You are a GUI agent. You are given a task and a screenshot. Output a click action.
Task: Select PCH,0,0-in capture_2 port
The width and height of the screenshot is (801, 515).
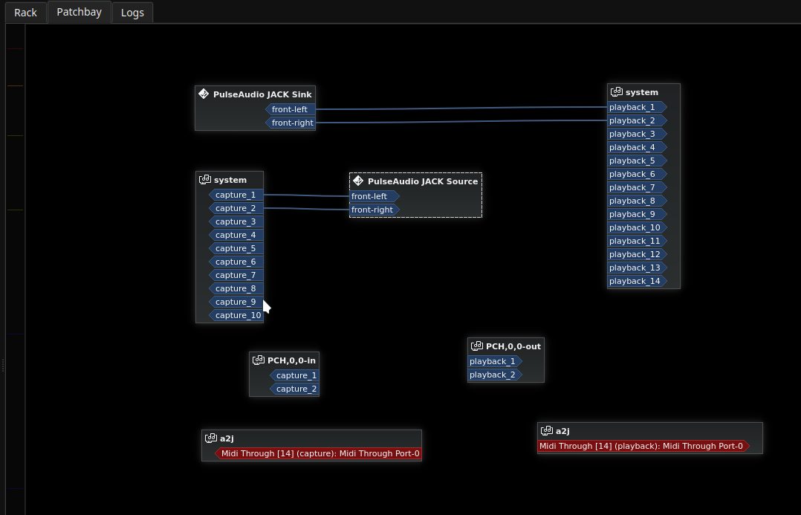coord(294,389)
